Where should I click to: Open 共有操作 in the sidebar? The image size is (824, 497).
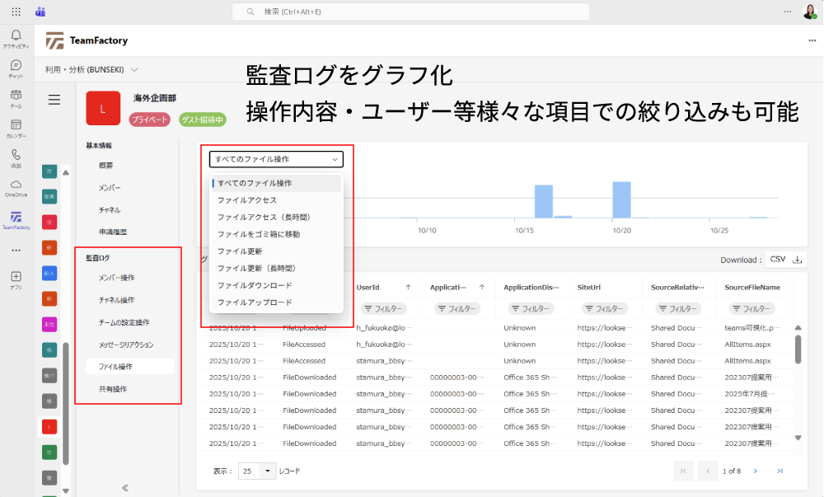click(x=112, y=389)
